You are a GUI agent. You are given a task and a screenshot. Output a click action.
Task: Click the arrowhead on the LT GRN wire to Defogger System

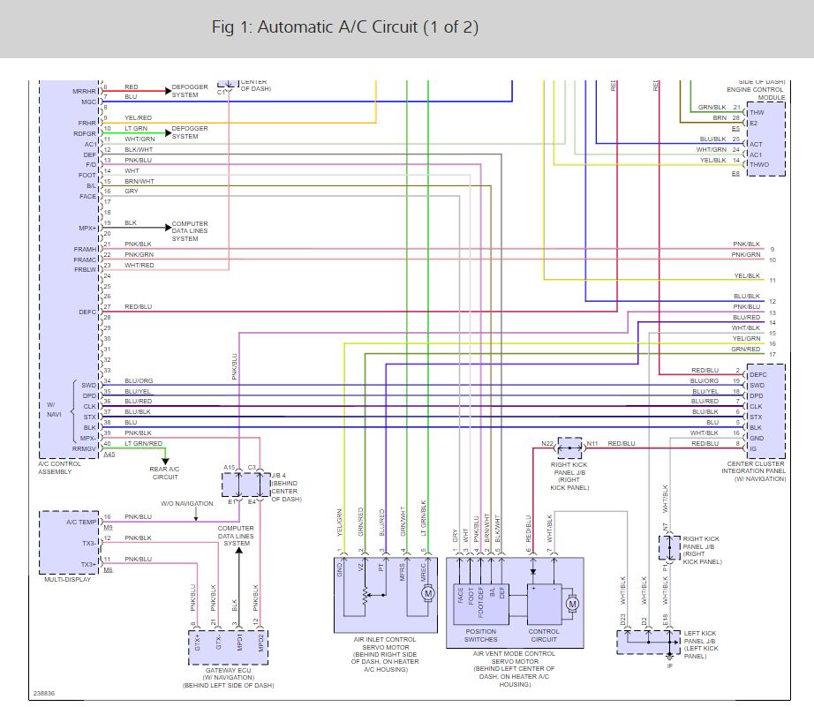coord(168,133)
